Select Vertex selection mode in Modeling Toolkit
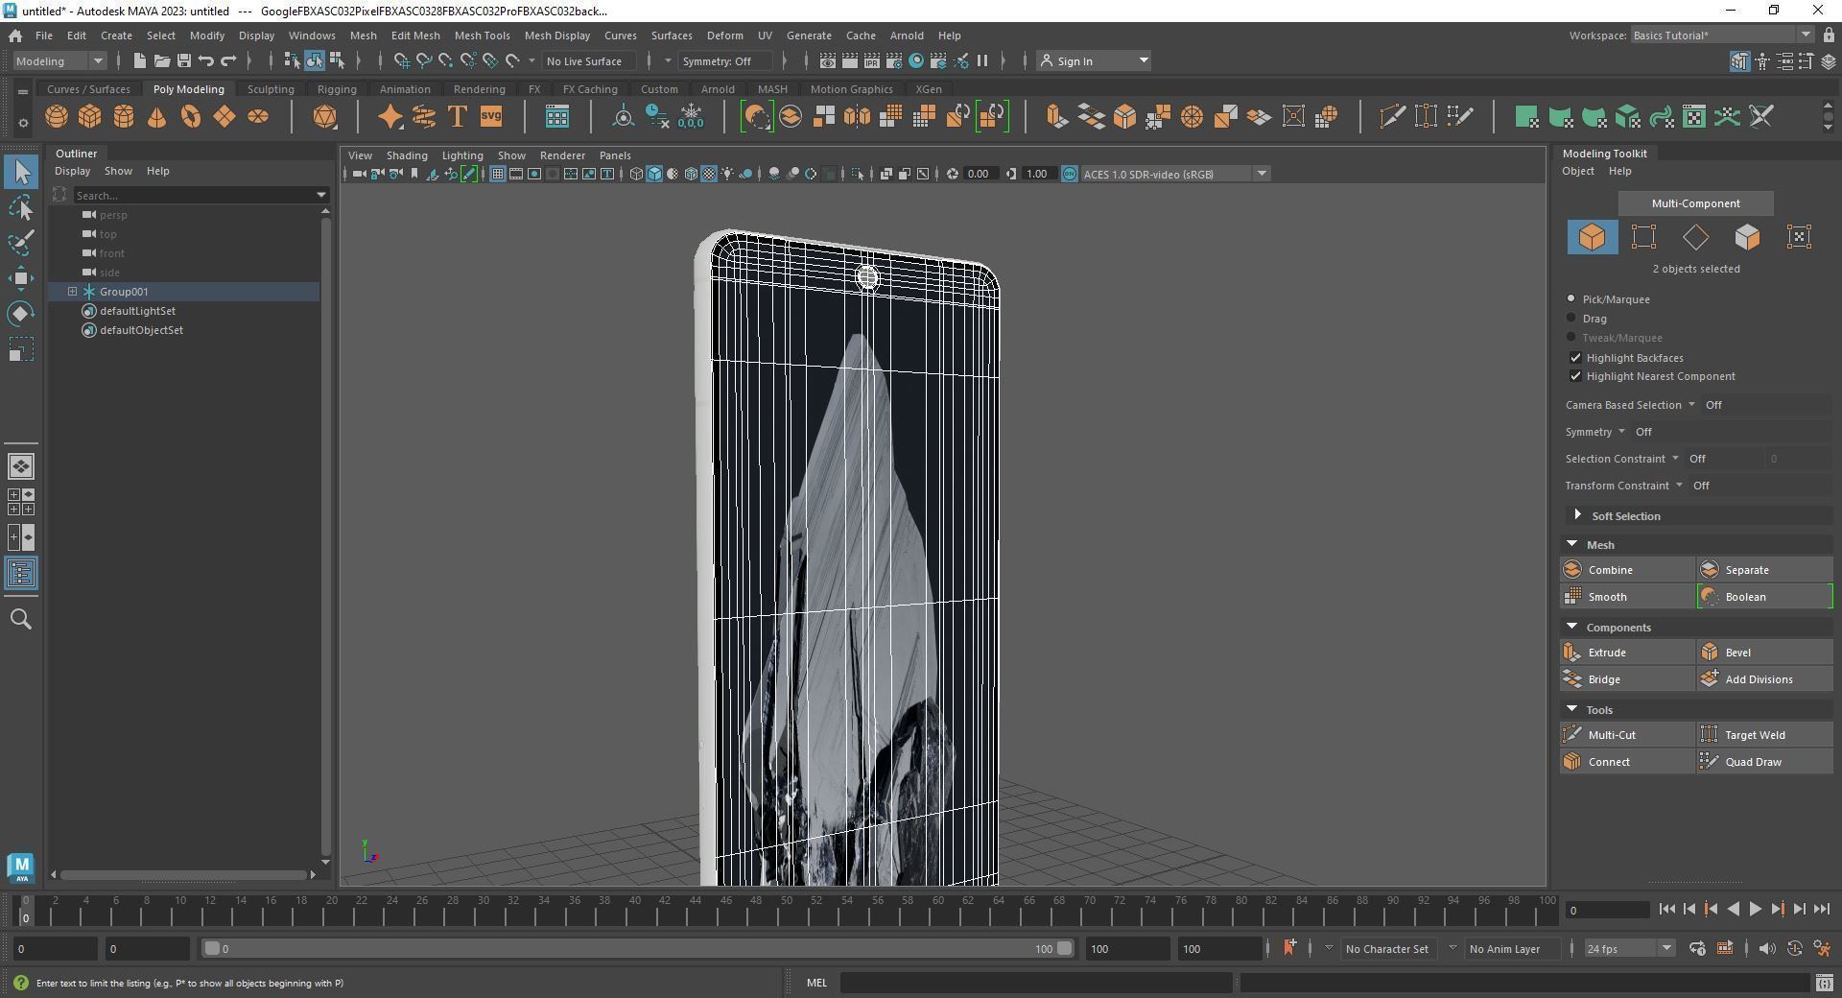 tap(1643, 237)
